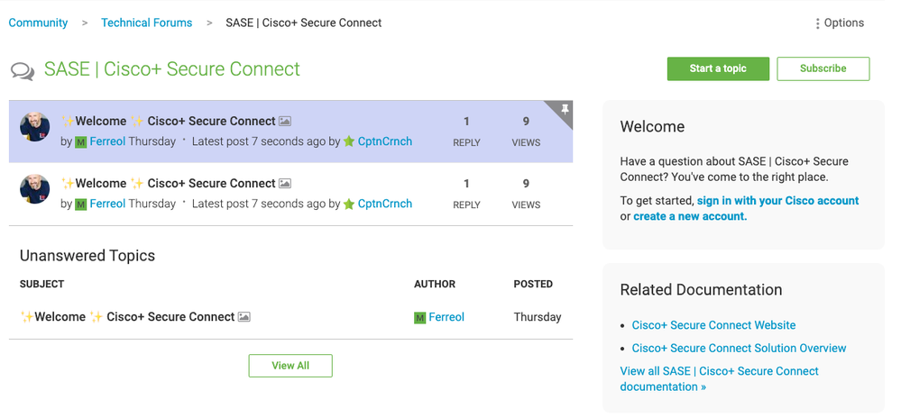Subscribe to this forum
The width and height of the screenshot is (901, 418).
[823, 68]
